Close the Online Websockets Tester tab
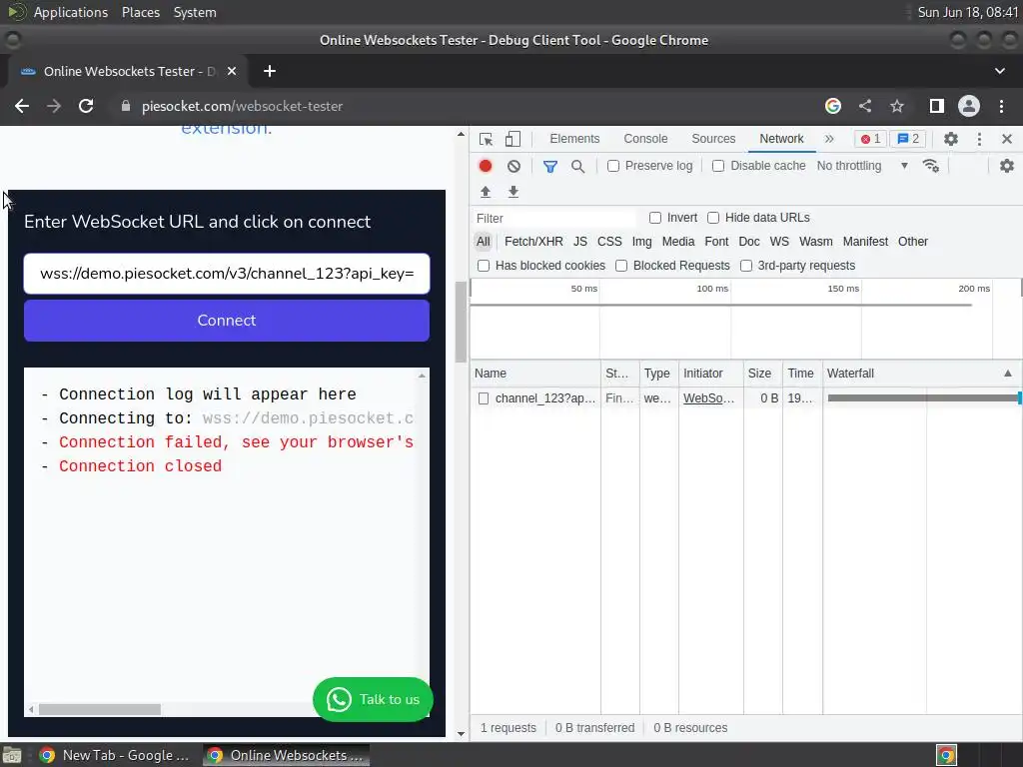Viewport: 1023px width, 767px height. coord(232,71)
